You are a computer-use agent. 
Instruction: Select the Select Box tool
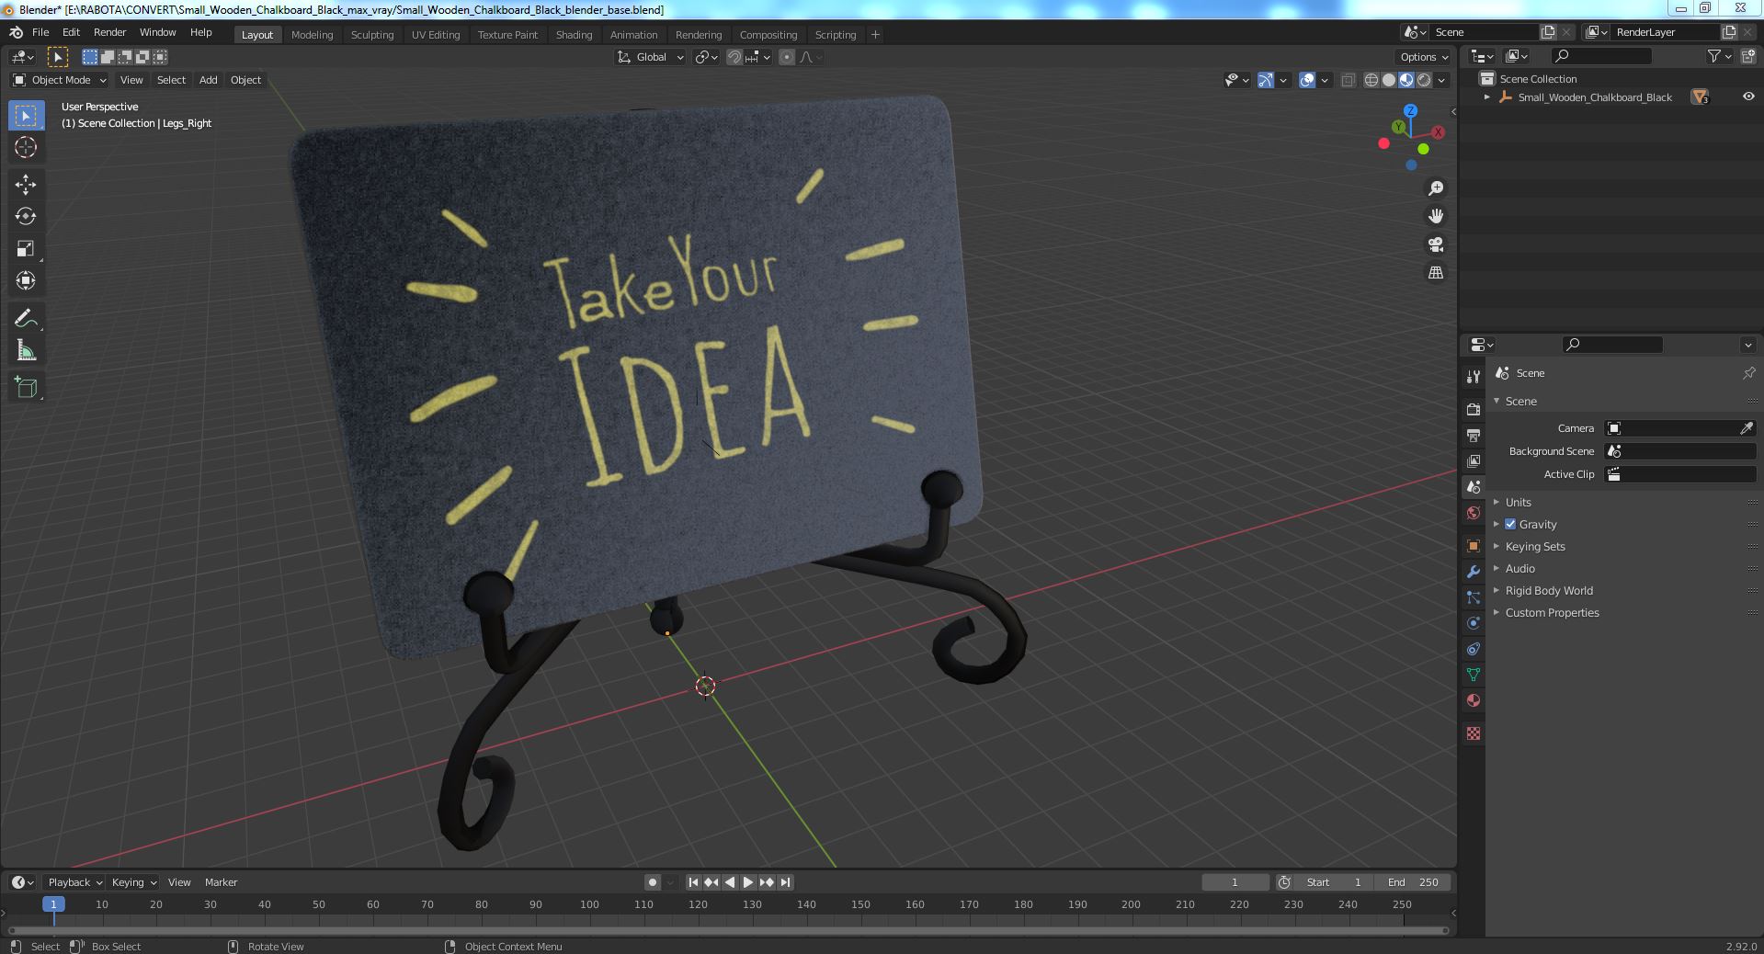click(26, 116)
